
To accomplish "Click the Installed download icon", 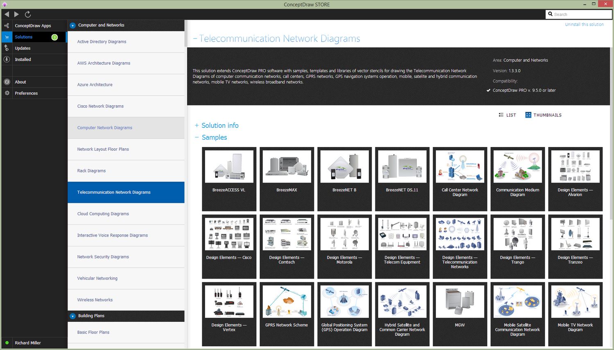I will coord(7,59).
